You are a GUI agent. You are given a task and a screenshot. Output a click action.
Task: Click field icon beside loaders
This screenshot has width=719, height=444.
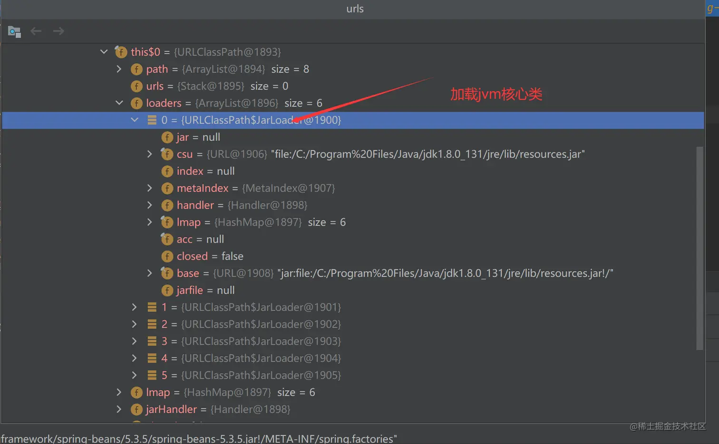(x=136, y=103)
